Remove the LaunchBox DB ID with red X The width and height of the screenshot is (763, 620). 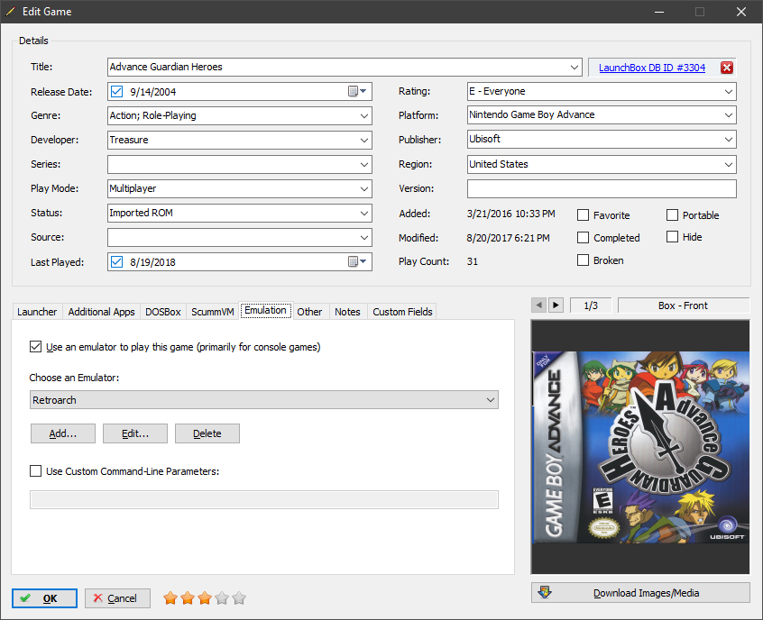click(727, 68)
